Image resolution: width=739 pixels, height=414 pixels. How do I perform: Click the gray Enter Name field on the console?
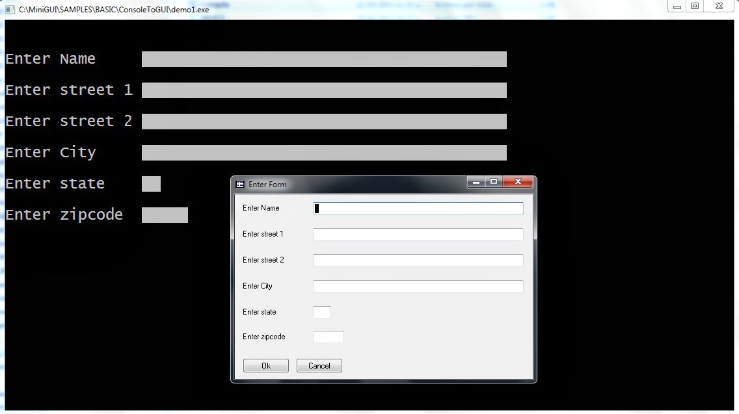324,58
